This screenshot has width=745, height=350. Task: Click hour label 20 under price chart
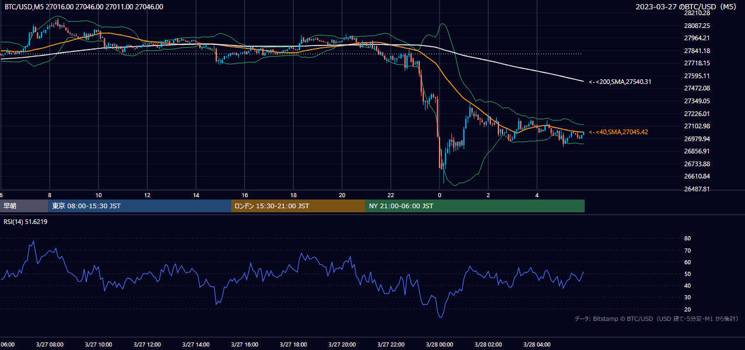pyautogui.click(x=342, y=195)
